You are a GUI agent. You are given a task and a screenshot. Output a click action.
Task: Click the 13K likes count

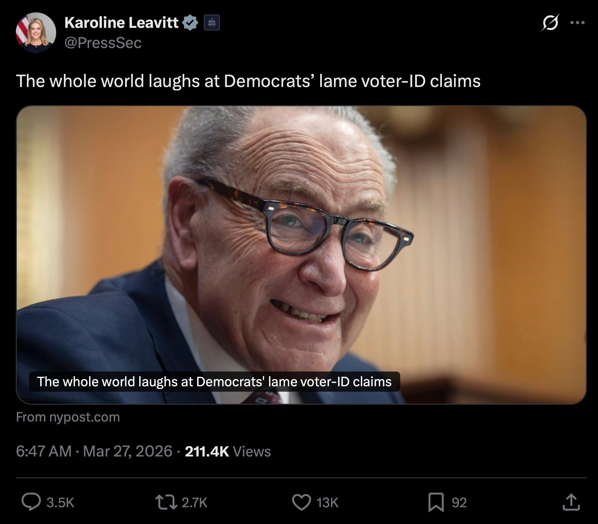[327, 503]
